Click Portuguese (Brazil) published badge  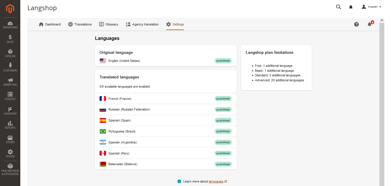click(x=223, y=131)
